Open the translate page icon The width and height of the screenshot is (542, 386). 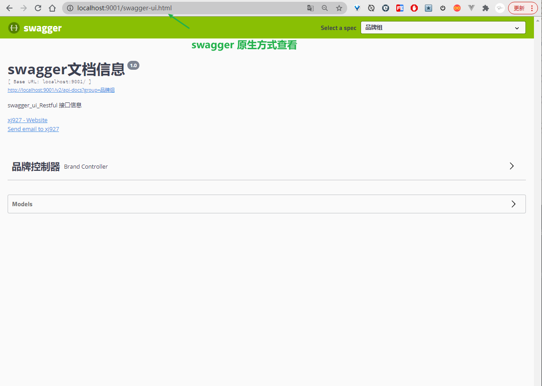pos(311,8)
